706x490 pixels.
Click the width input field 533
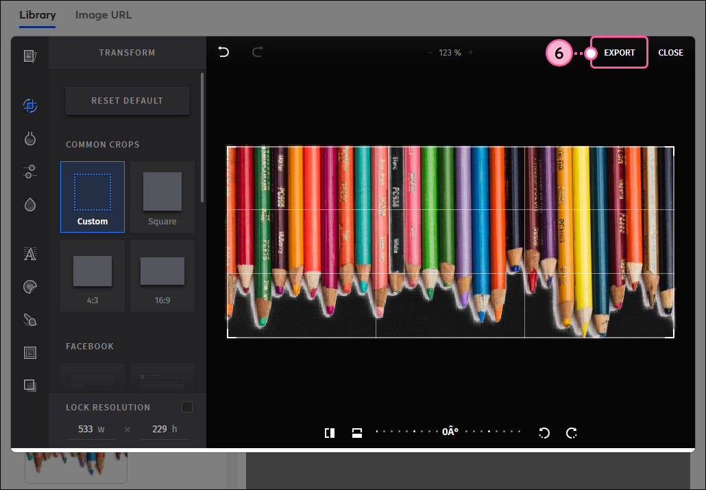pyautogui.click(x=90, y=429)
